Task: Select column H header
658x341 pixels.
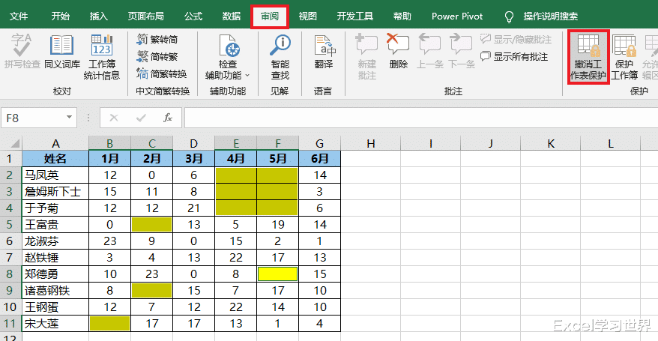Action: 370,144
